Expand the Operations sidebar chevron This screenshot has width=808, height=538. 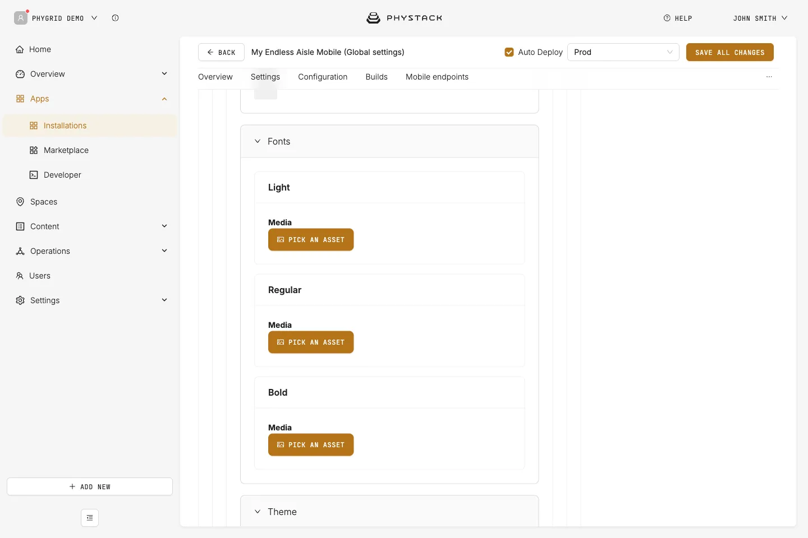(164, 251)
